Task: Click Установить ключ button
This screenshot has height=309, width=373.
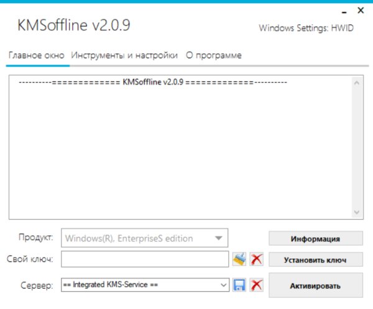Action: point(316,259)
